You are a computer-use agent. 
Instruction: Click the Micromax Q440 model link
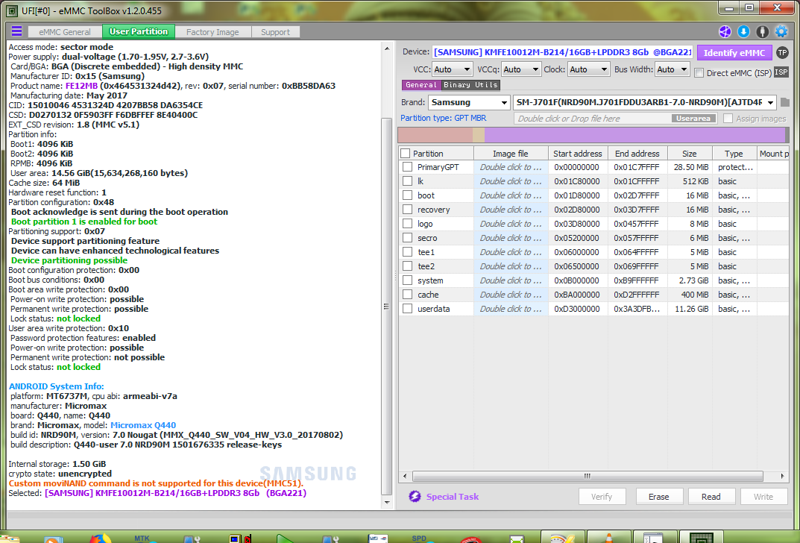[143, 425]
